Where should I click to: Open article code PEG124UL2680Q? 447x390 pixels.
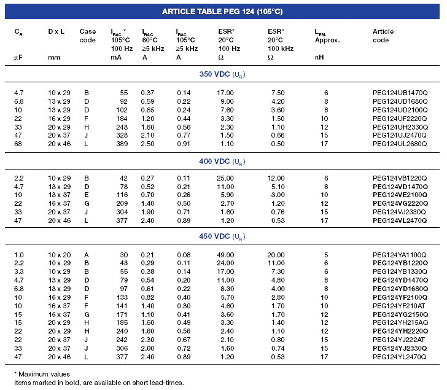pyautogui.click(x=400, y=144)
